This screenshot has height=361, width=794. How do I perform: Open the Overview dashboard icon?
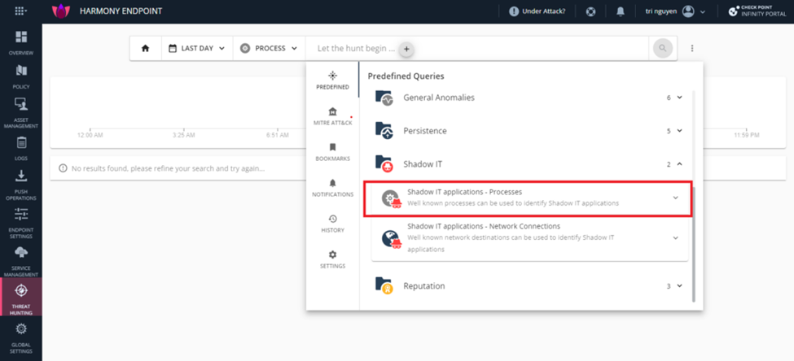click(x=20, y=37)
